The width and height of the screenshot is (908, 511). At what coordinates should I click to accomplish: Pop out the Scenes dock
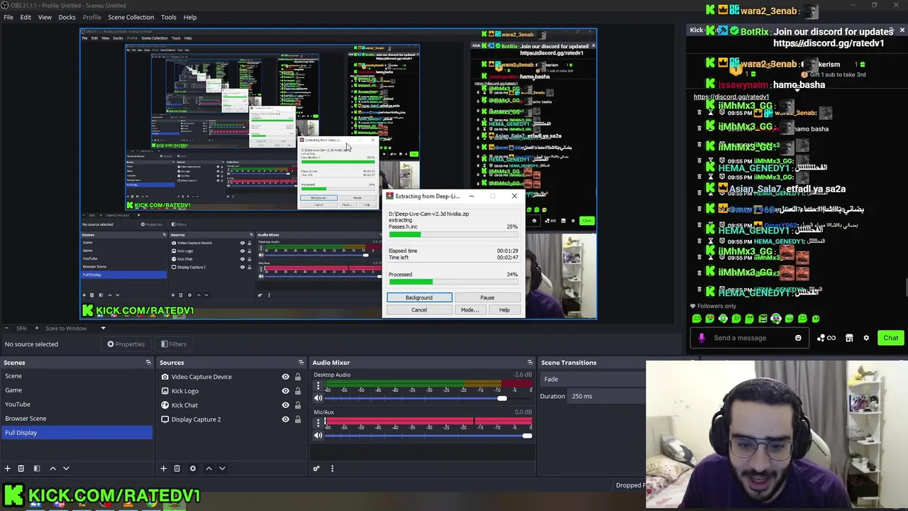pyautogui.click(x=148, y=363)
